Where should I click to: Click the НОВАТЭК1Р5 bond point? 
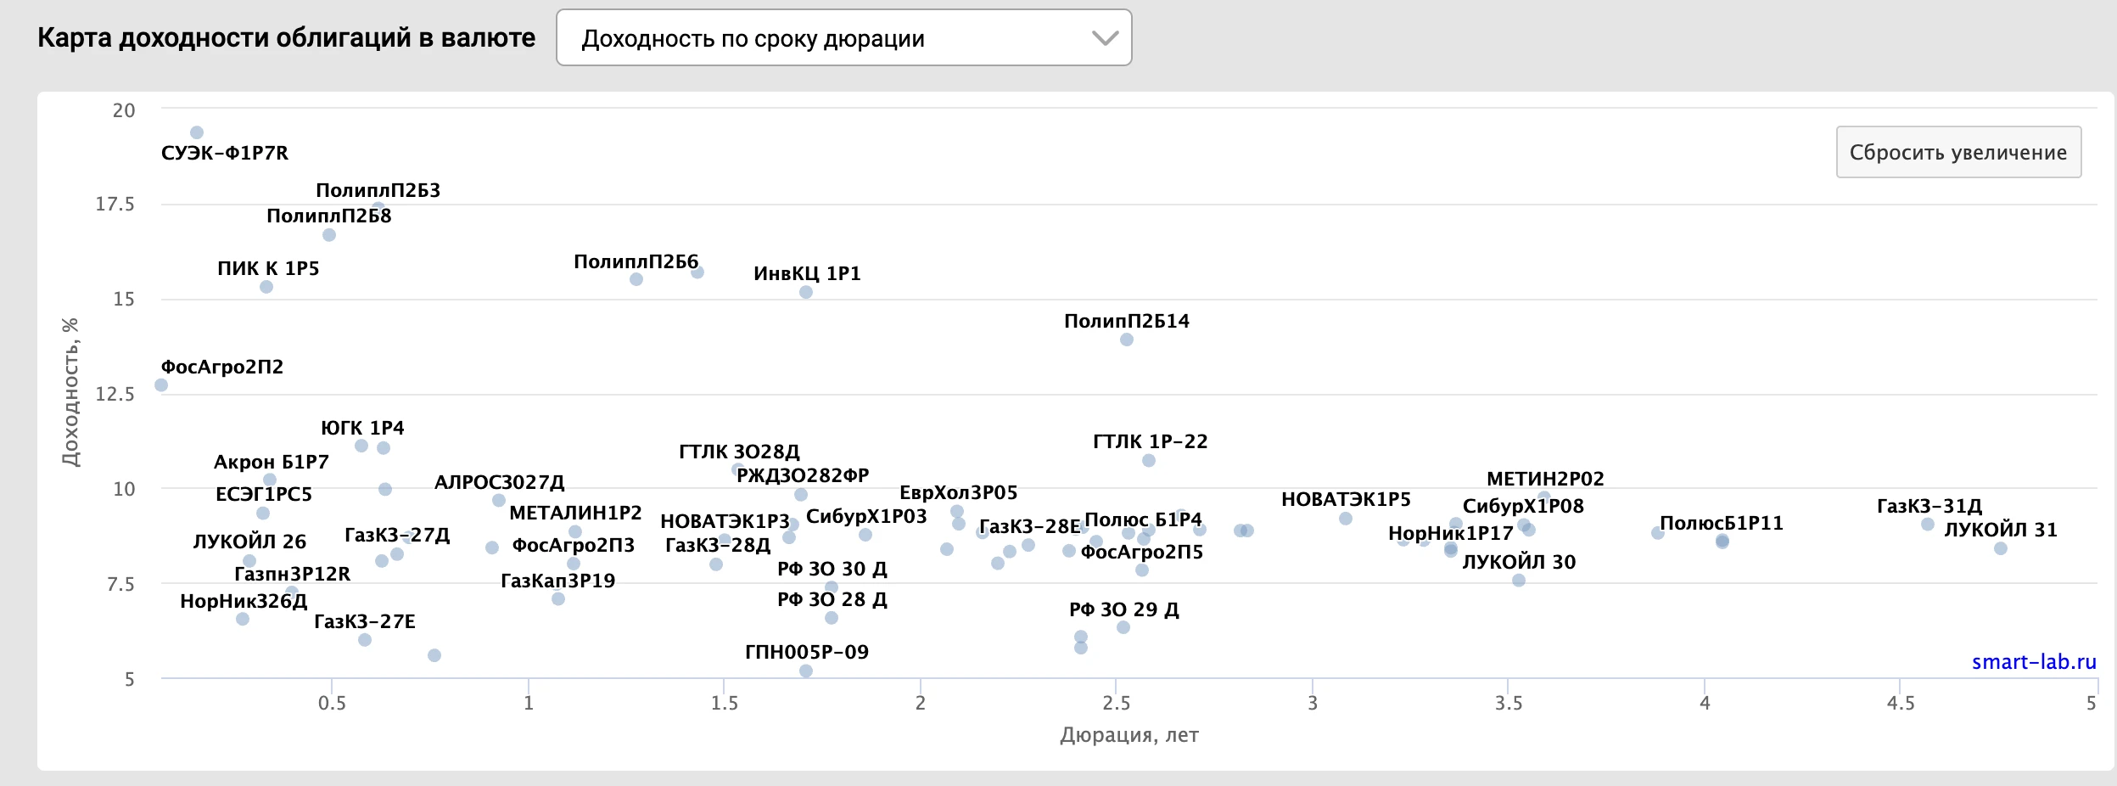[1346, 519]
